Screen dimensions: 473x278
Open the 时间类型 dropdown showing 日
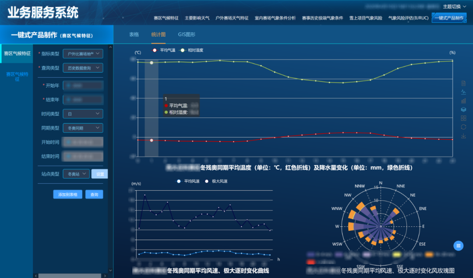coord(83,114)
